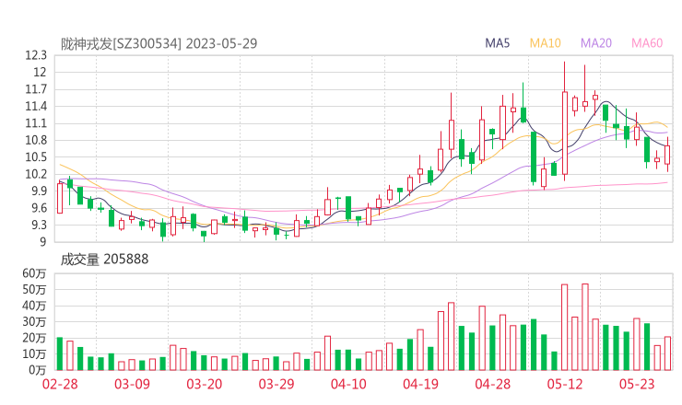Click the MA5 legend label

coord(497,43)
